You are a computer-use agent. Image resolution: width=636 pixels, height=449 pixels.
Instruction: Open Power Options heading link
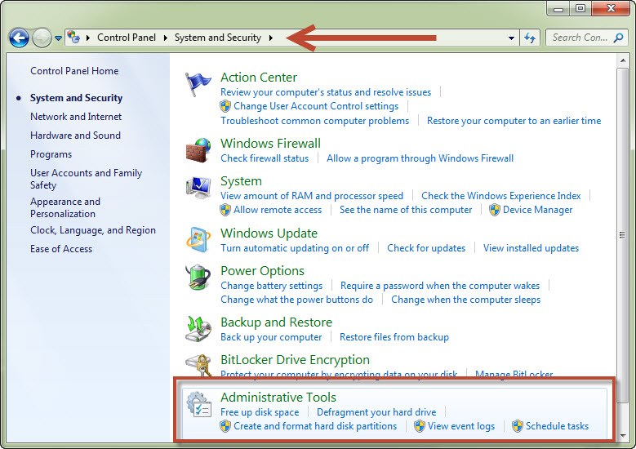[262, 270]
